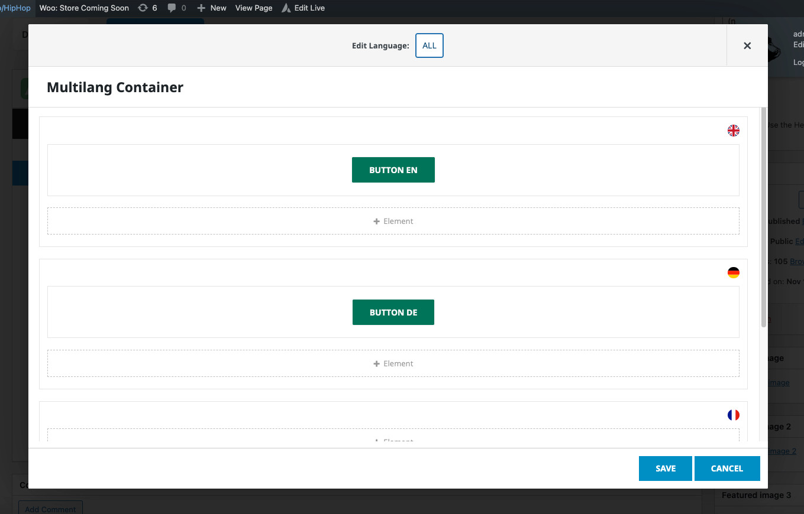Close the Multilang Container dialog
Image resolution: width=804 pixels, height=514 pixels.
pyautogui.click(x=747, y=45)
